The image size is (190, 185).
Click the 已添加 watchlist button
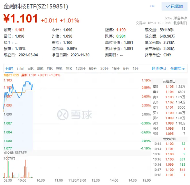pyautogui.click(x=174, y=7)
